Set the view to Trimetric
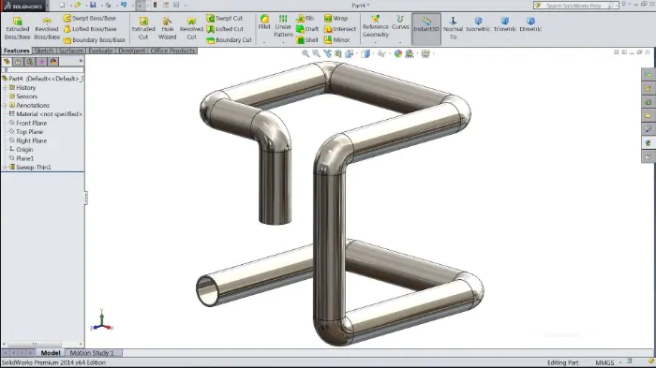The height and width of the screenshot is (368, 656). click(x=504, y=24)
